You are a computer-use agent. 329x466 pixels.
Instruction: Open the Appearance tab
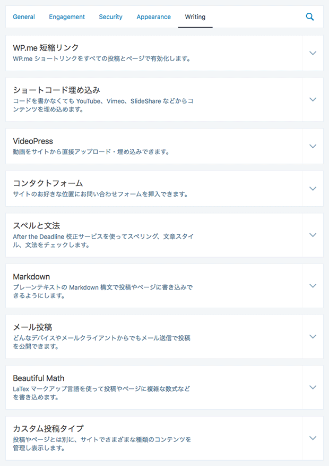(154, 17)
